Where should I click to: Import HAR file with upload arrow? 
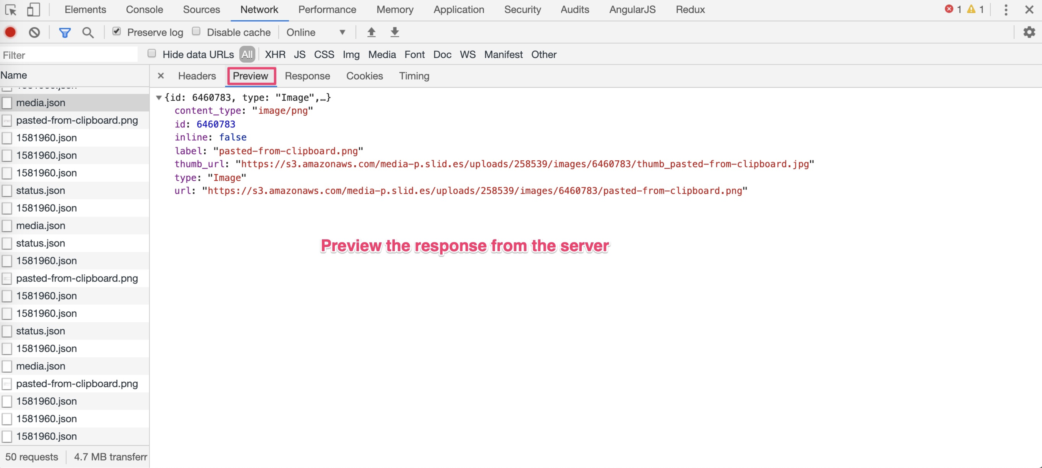click(371, 32)
